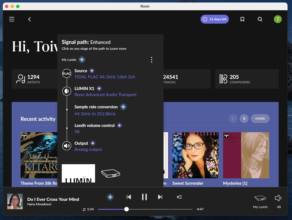
Task: Open the bookmarks icon
Action: [x=242, y=19]
